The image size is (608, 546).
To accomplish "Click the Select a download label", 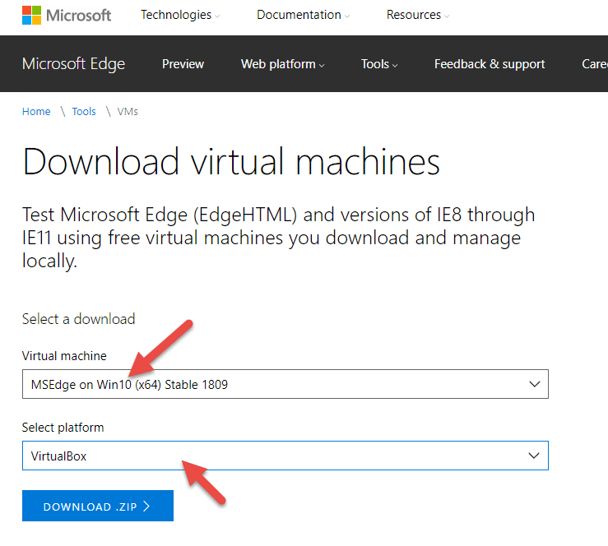I will (79, 319).
